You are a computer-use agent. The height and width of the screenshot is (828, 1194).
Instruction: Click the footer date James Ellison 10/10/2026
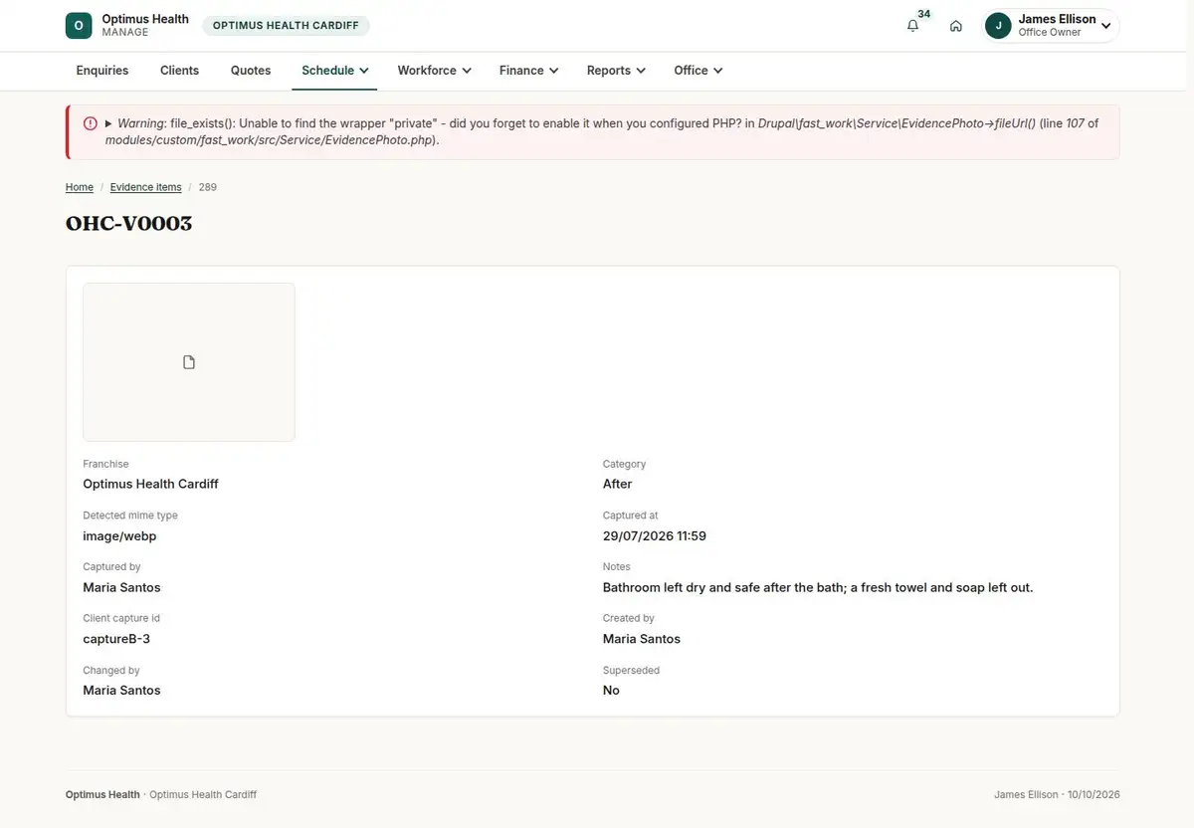coord(1057,795)
